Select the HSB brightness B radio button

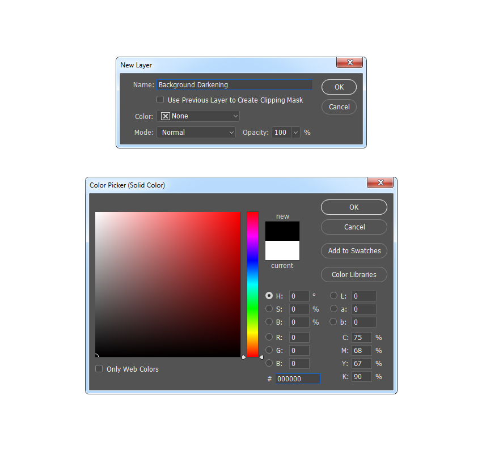click(x=269, y=322)
